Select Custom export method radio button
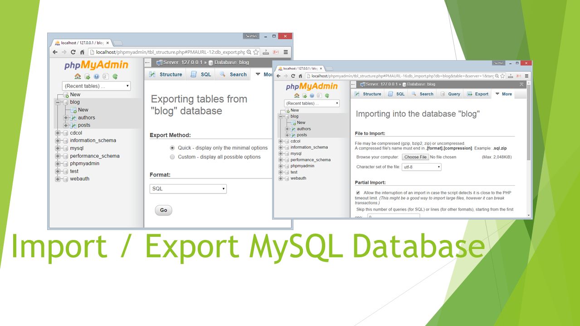580x326 pixels. pyautogui.click(x=172, y=157)
